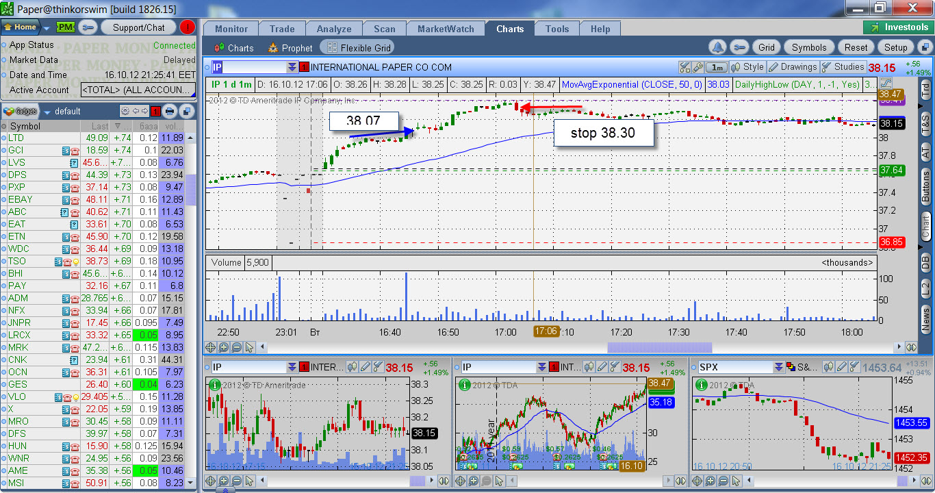Image resolution: width=935 pixels, height=493 pixels.
Task: Open the MarketWatch tab
Action: (x=446, y=29)
